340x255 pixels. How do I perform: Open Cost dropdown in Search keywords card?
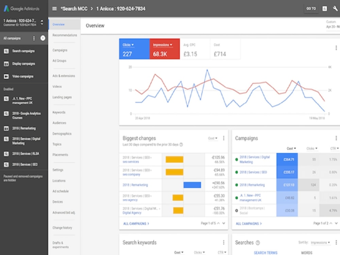pyautogui.click(x=179, y=253)
